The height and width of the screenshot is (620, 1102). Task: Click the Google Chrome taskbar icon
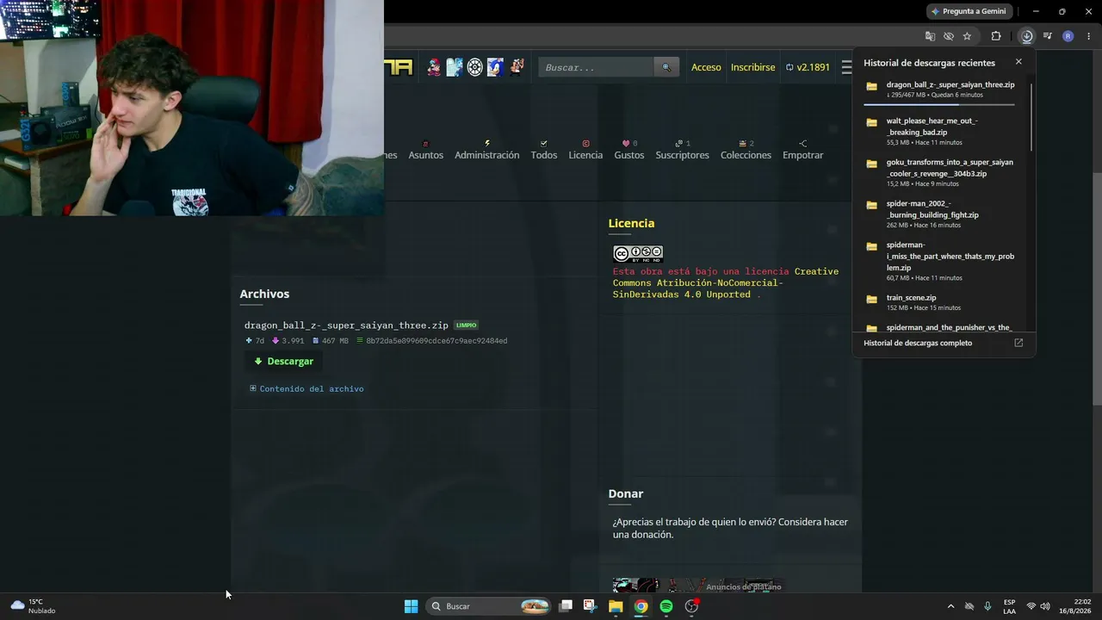641,606
